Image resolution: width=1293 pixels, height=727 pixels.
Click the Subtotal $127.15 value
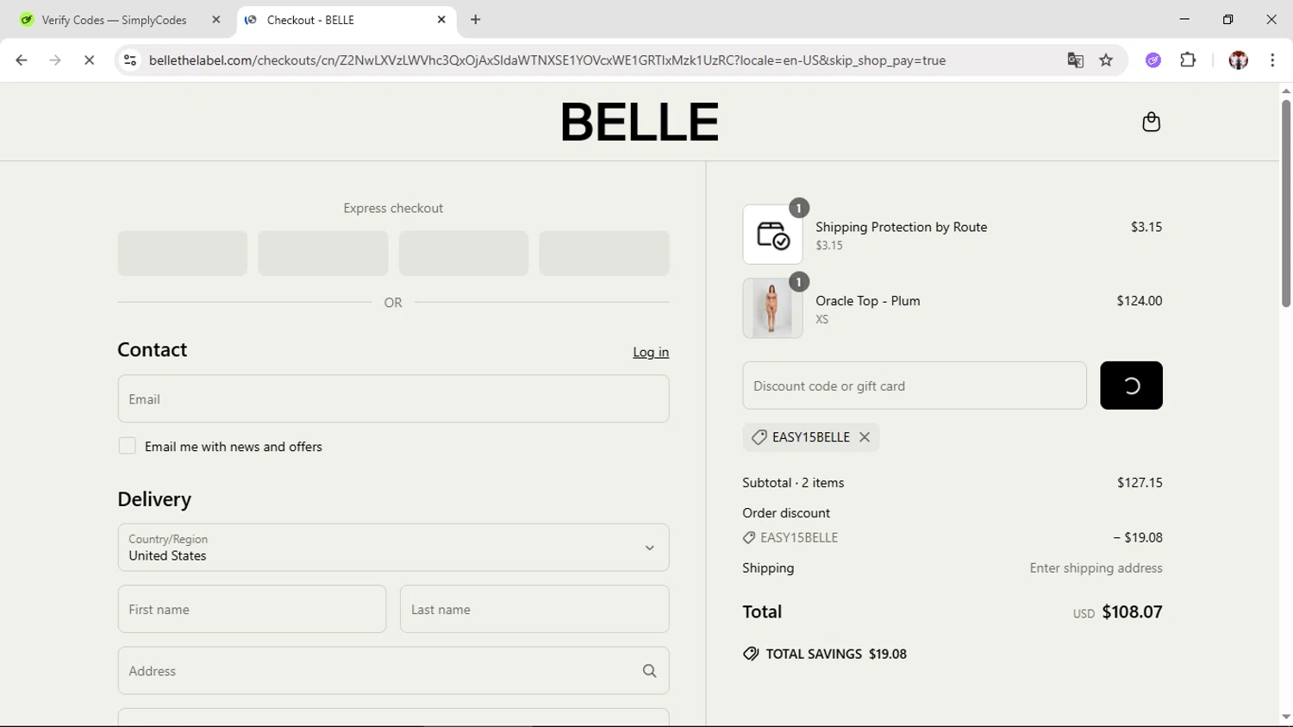click(1140, 482)
